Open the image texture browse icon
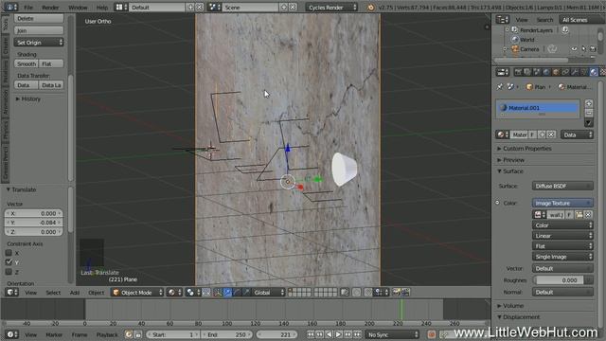The width and height of the screenshot is (606, 341). (540, 215)
